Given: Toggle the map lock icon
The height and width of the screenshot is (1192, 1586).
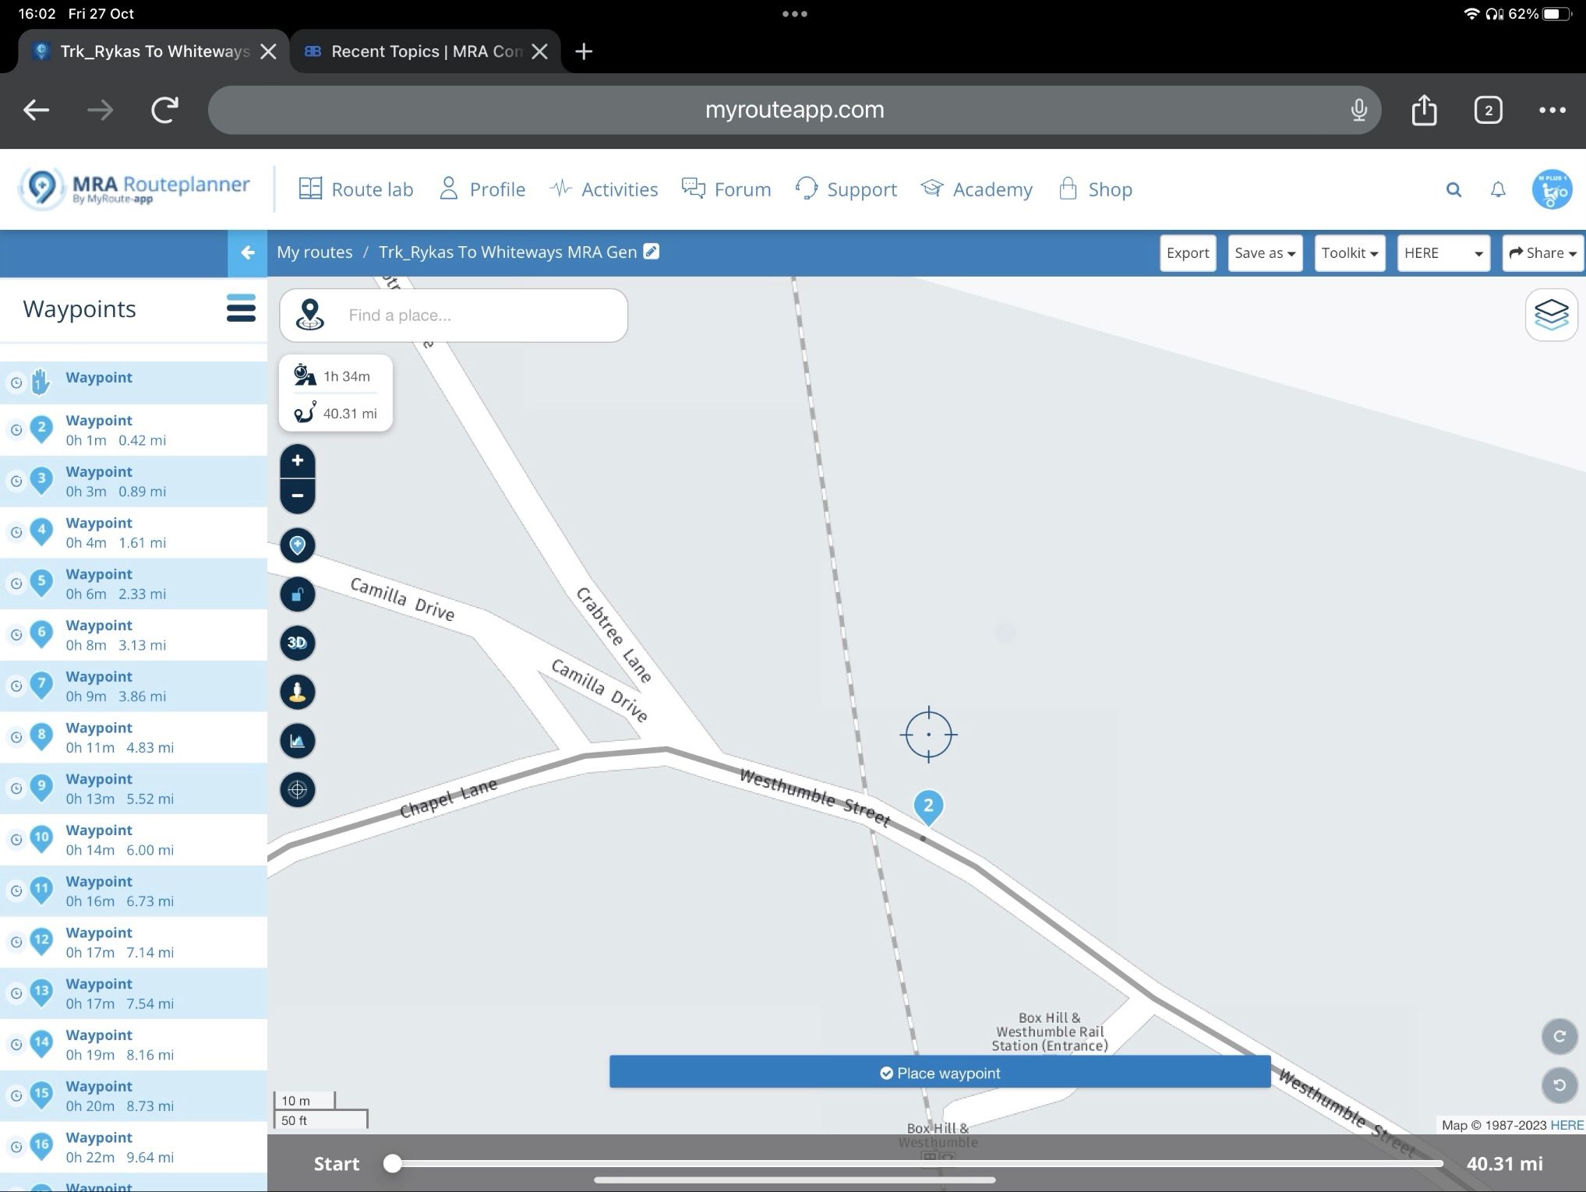Looking at the screenshot, I should tap(298, 594).
